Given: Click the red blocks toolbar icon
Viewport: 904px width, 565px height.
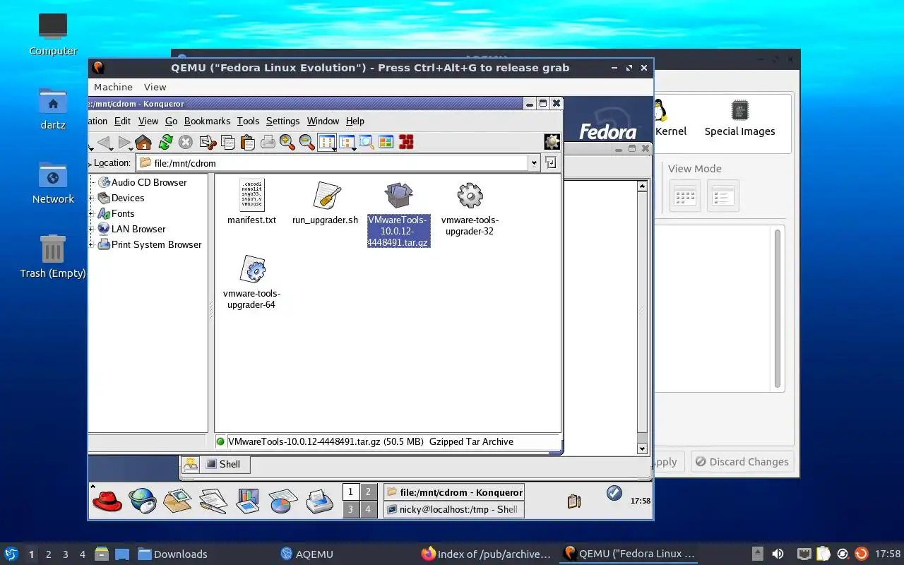Looking at the screenshot, I should 406,143.
